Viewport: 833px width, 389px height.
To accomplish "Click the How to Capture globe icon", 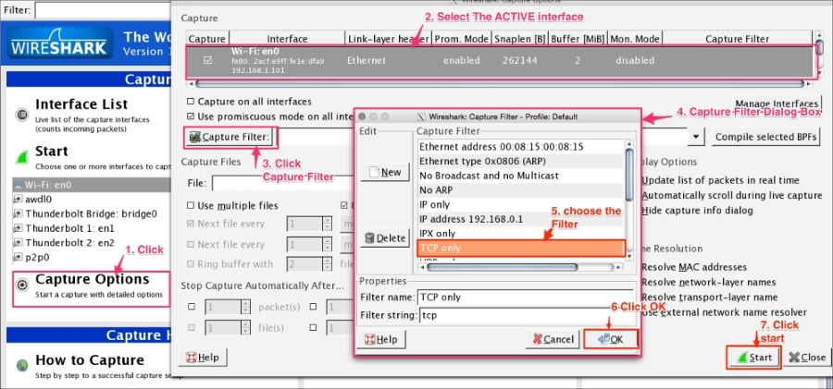I will pos(22,365).
